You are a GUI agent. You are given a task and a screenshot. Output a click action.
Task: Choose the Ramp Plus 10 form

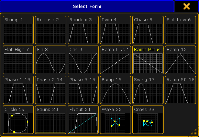pyautogui.click(x=115, y=60)
